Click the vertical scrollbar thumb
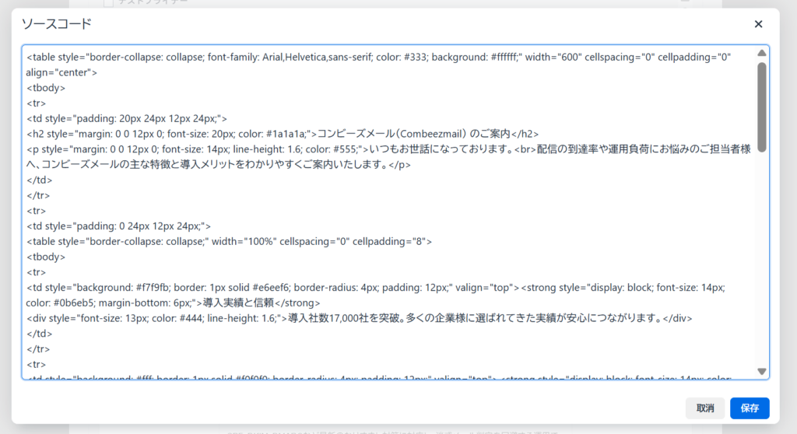This screenshot has width=797, height=434. click(x=762, y=105)
